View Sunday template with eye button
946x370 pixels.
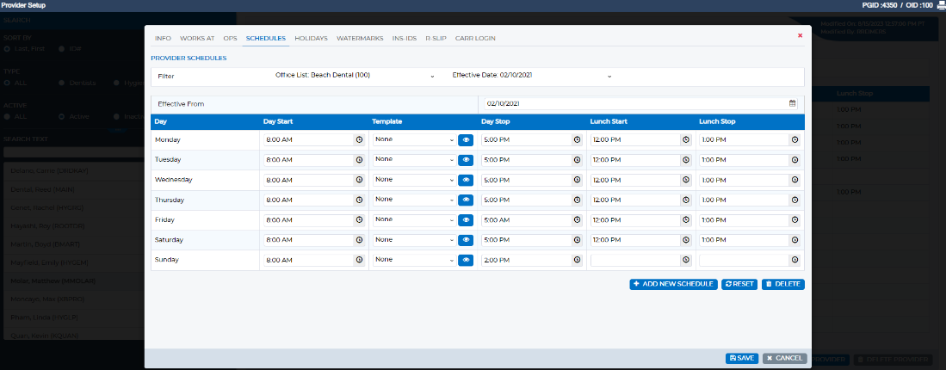pos(466,260)
